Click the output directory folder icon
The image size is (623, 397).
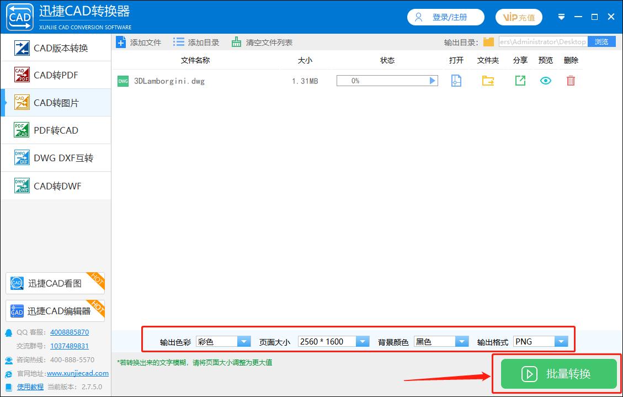click(x=489, y=41)
